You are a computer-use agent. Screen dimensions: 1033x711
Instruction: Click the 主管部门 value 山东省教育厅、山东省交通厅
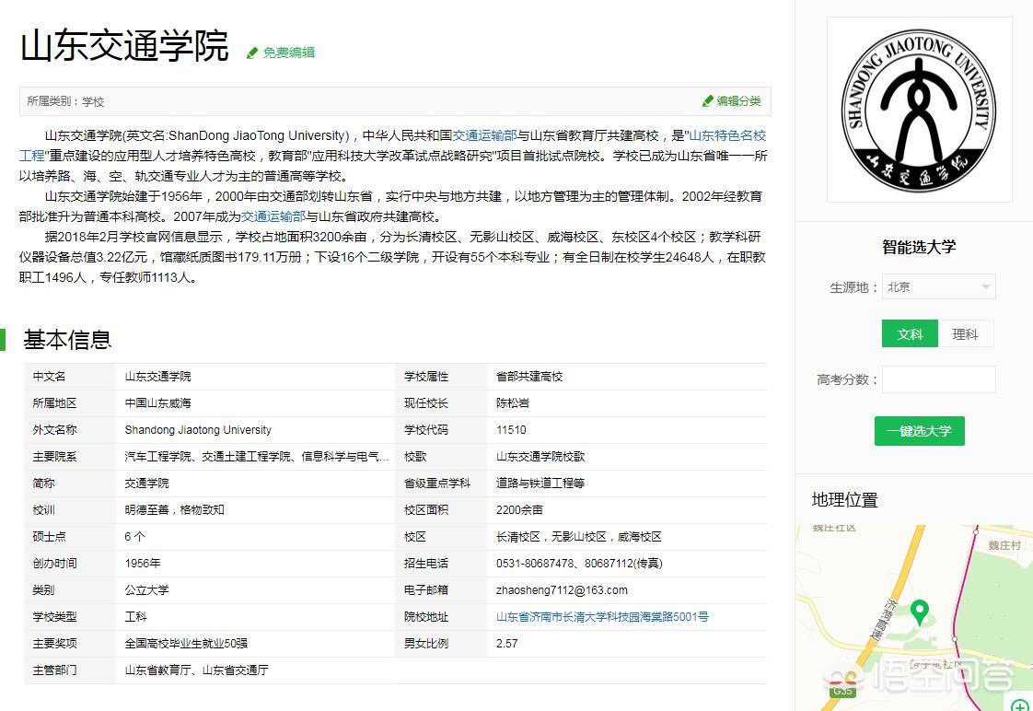pyautogui.click(x=196, y=670)
